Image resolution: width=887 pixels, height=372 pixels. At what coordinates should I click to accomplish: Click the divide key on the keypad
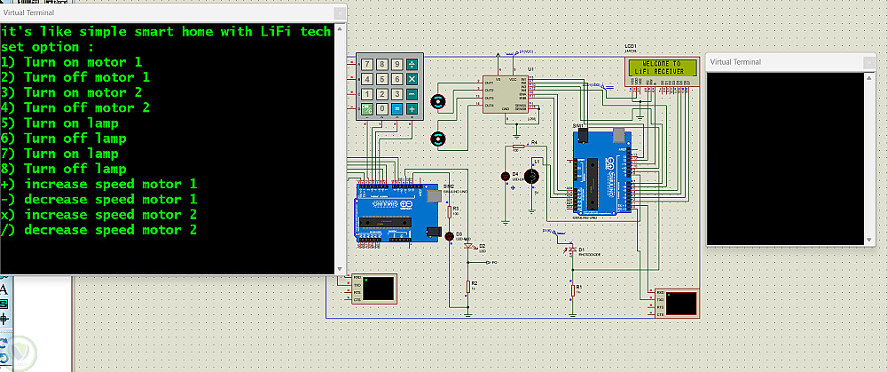[x=412, y=64]
